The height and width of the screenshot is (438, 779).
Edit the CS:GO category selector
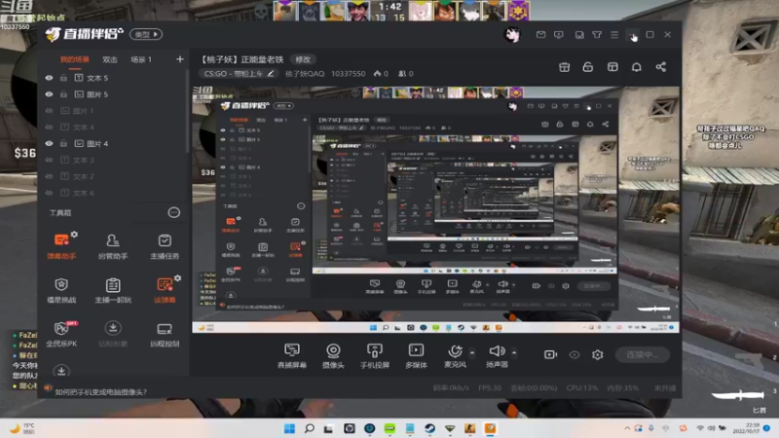pyautogui.click(x=239, y=74)
